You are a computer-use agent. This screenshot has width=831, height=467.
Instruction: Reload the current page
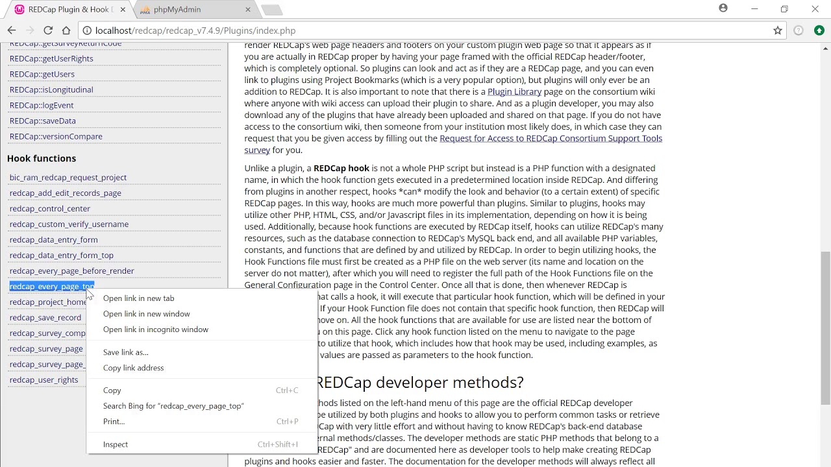tap(48, 30)
